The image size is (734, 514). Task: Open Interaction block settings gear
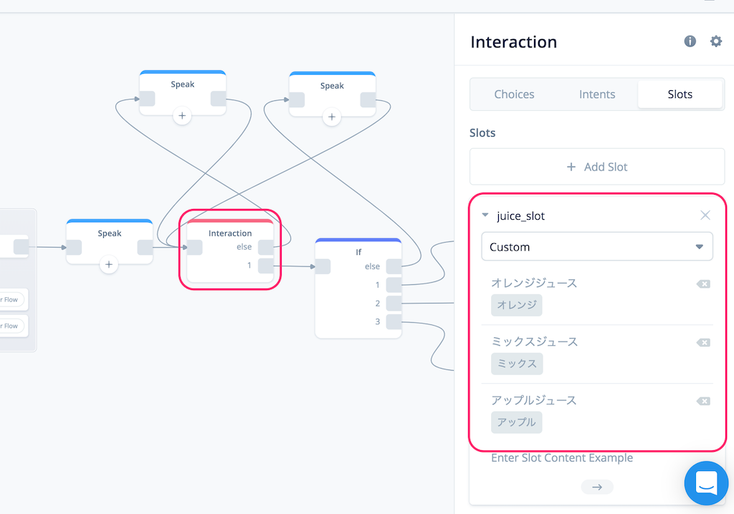(x=716, y=41)
